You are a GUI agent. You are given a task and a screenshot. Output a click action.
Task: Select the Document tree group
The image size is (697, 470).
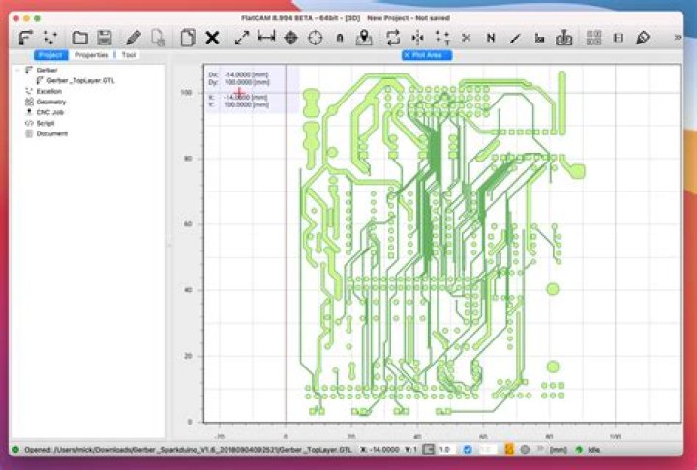coord(51,133)
